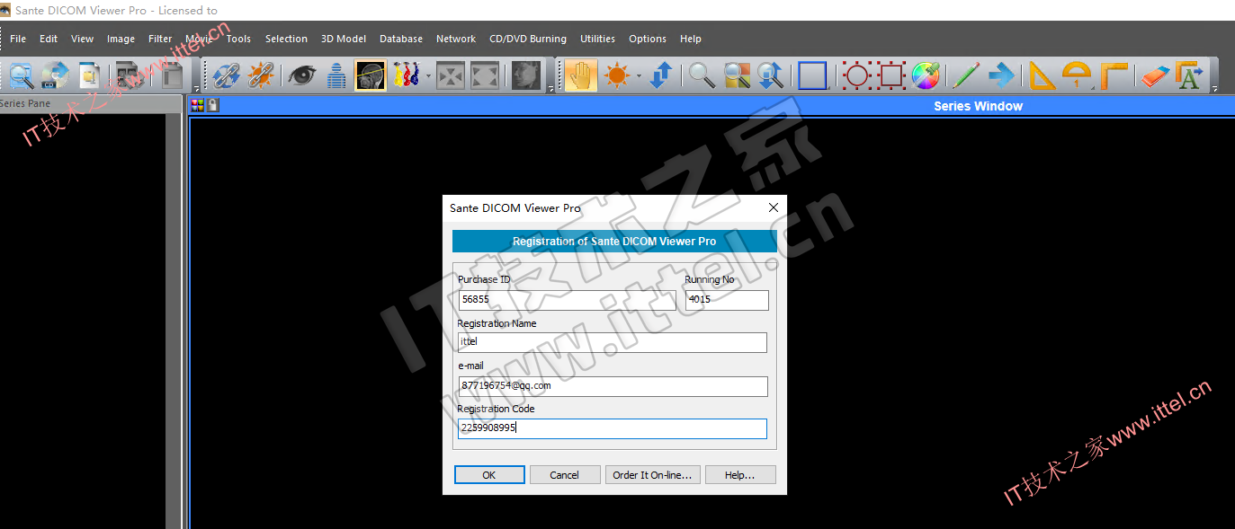Expand the first toolbar overflow arrow
Screen dimensions: 1235x529
[196, 89]
